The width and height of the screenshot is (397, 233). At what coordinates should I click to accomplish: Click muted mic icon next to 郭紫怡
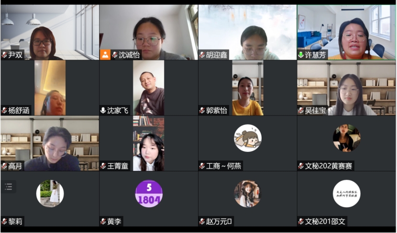click(202, 110)
